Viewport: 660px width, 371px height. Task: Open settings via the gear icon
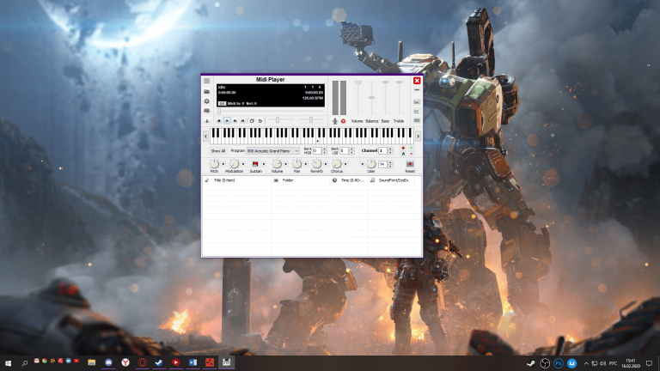(x=206, y=101)
